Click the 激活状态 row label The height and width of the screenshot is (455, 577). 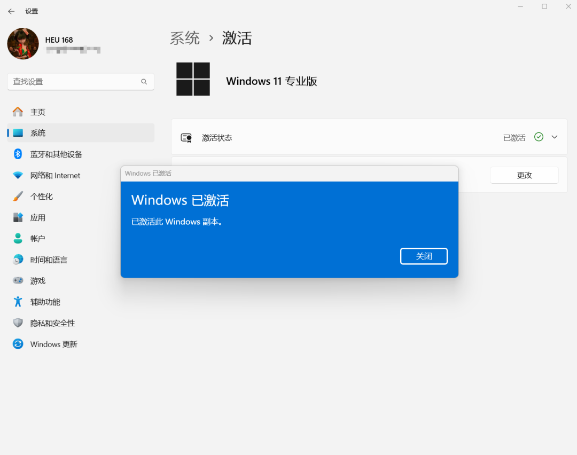(217, 138)
